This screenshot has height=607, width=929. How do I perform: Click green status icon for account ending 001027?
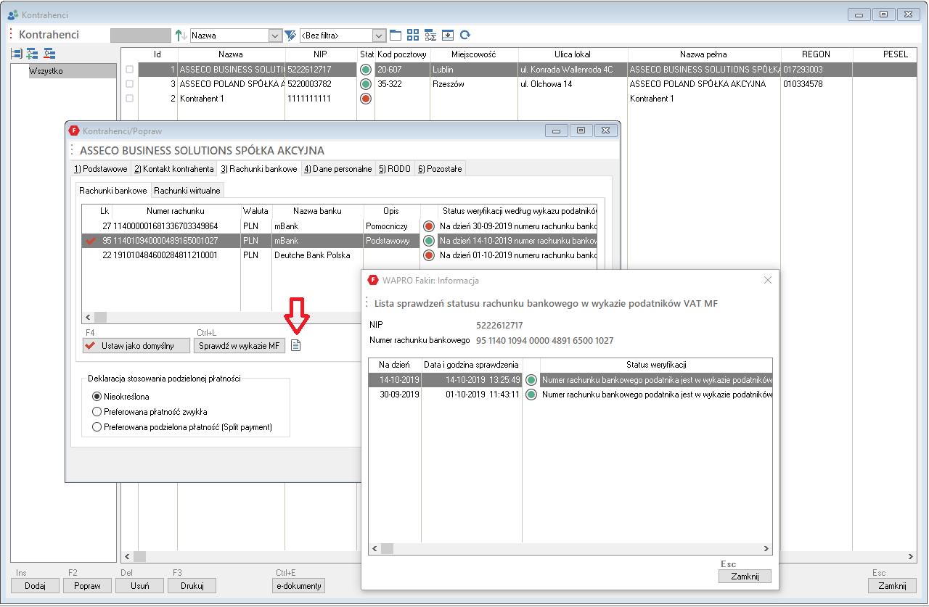(429, 241)
